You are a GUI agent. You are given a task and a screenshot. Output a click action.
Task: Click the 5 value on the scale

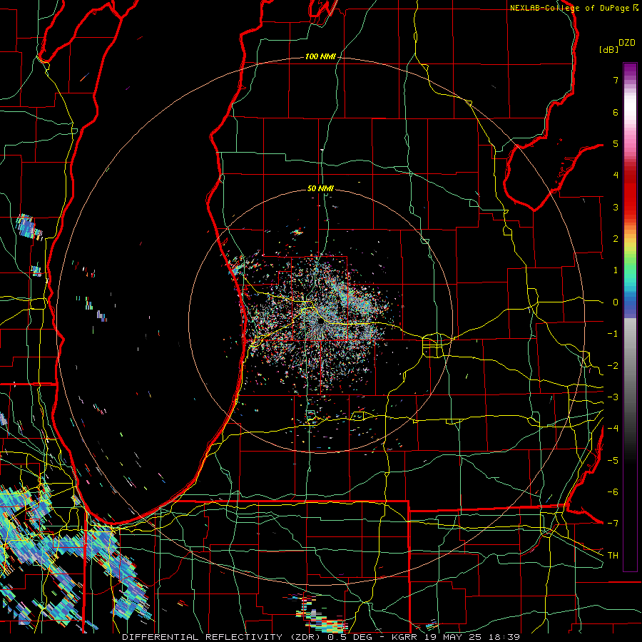coord(616,143)
